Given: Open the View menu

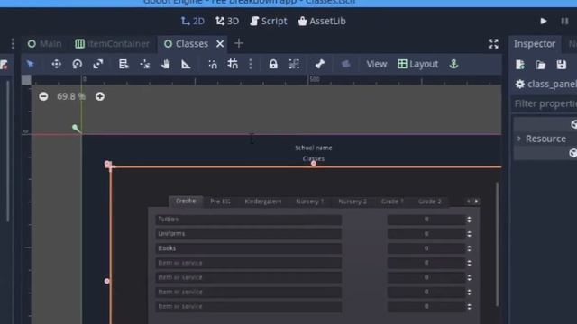Looking at the screenshot, I should point(377,64).
